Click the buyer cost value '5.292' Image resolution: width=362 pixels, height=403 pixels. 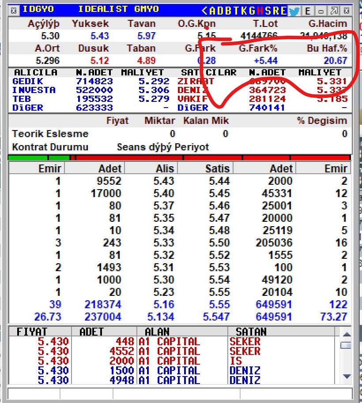[154, 82]
